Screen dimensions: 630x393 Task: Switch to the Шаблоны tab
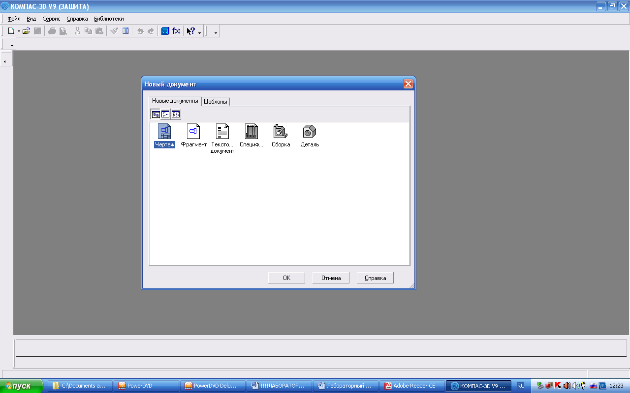216,102
